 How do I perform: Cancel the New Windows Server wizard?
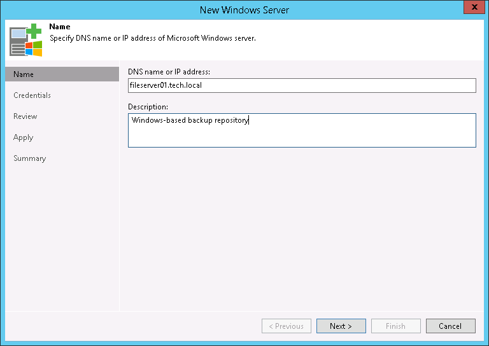point(451,326)
